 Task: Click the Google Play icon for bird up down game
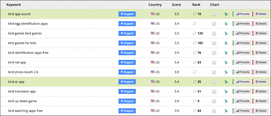click(227, 101)
